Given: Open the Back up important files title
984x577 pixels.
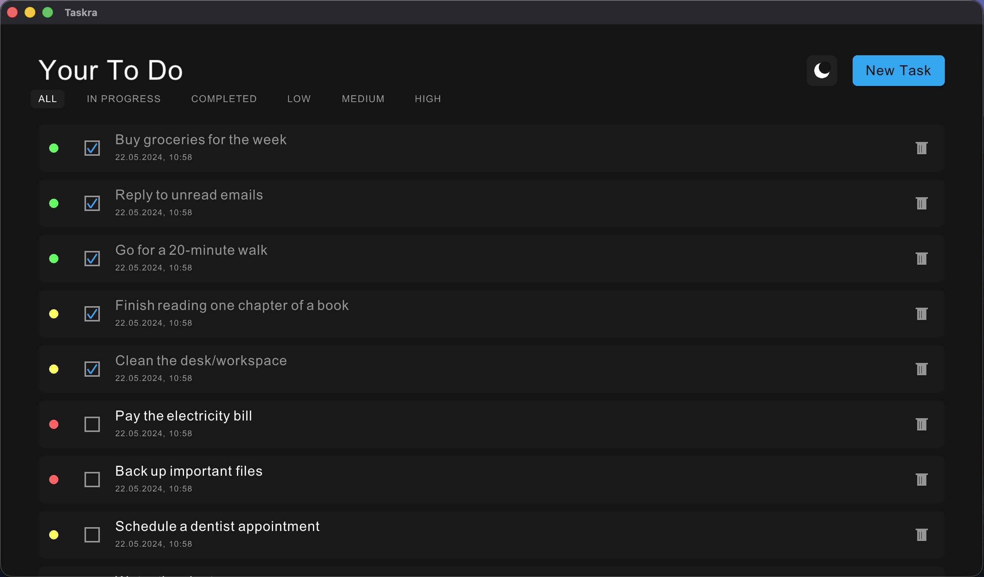Looking at the screenshot, I should point(189,471).
